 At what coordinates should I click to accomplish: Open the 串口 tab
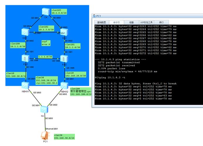(x=161, y=22)
